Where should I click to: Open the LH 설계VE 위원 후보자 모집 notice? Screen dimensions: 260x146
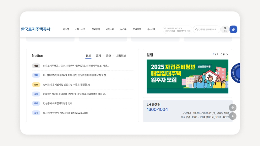tap(75, 75)
